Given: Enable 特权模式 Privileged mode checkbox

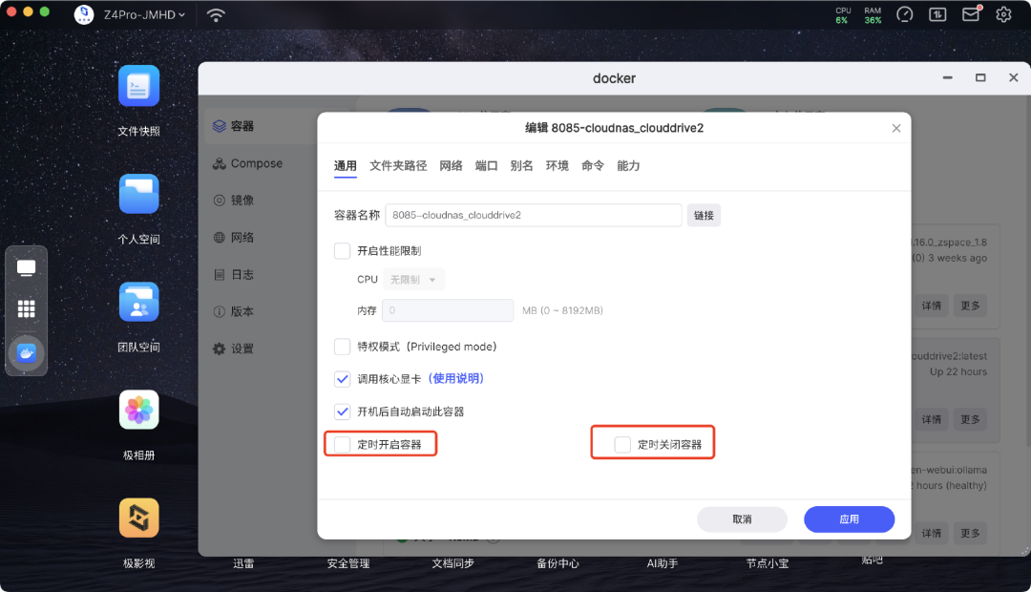Looking at the screenshot, I should pos(342,347).
